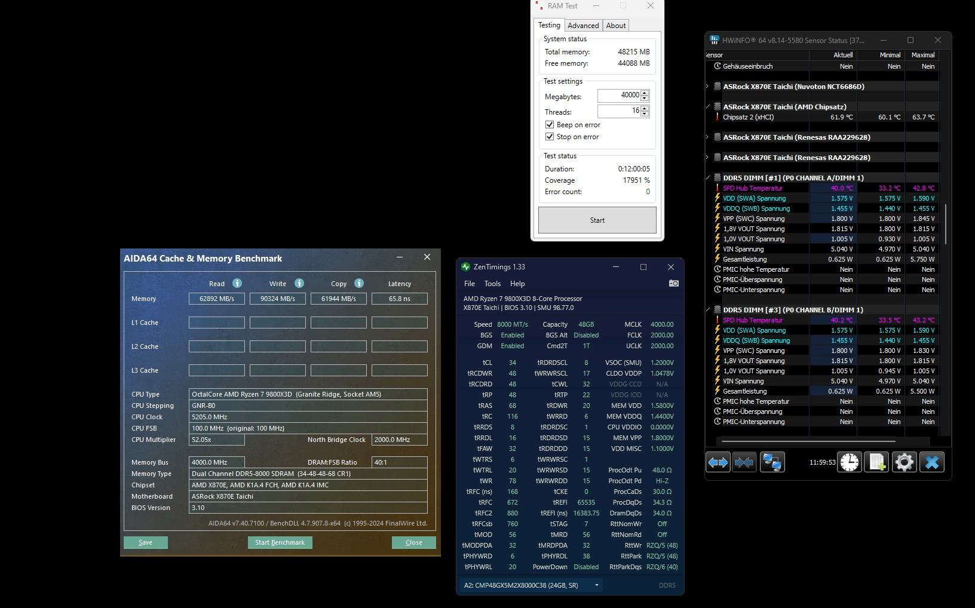Click the HWiNFO vertical scrollbar thumb
This screenshot has width=975, height=608.
pyautogui.click(x=946, y=224)
